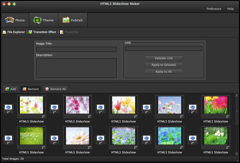Screen dimensions: 240x163
Task: Click the 2" duration on the cherry blossom photo
Action: [89, 116]
